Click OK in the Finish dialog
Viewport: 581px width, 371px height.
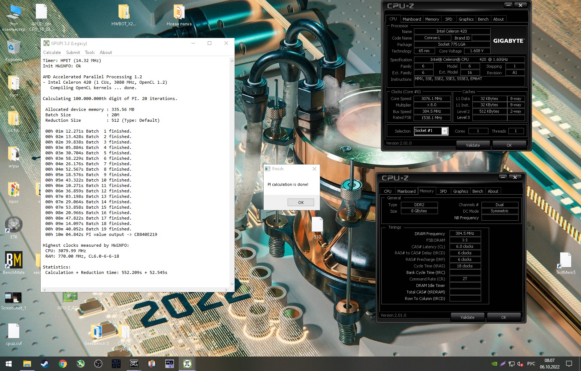tap(301, 203)
